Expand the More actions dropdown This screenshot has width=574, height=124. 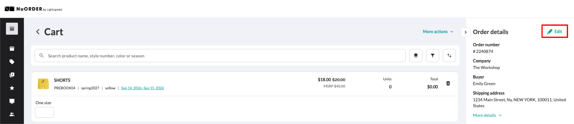click(x=438, y=32)
